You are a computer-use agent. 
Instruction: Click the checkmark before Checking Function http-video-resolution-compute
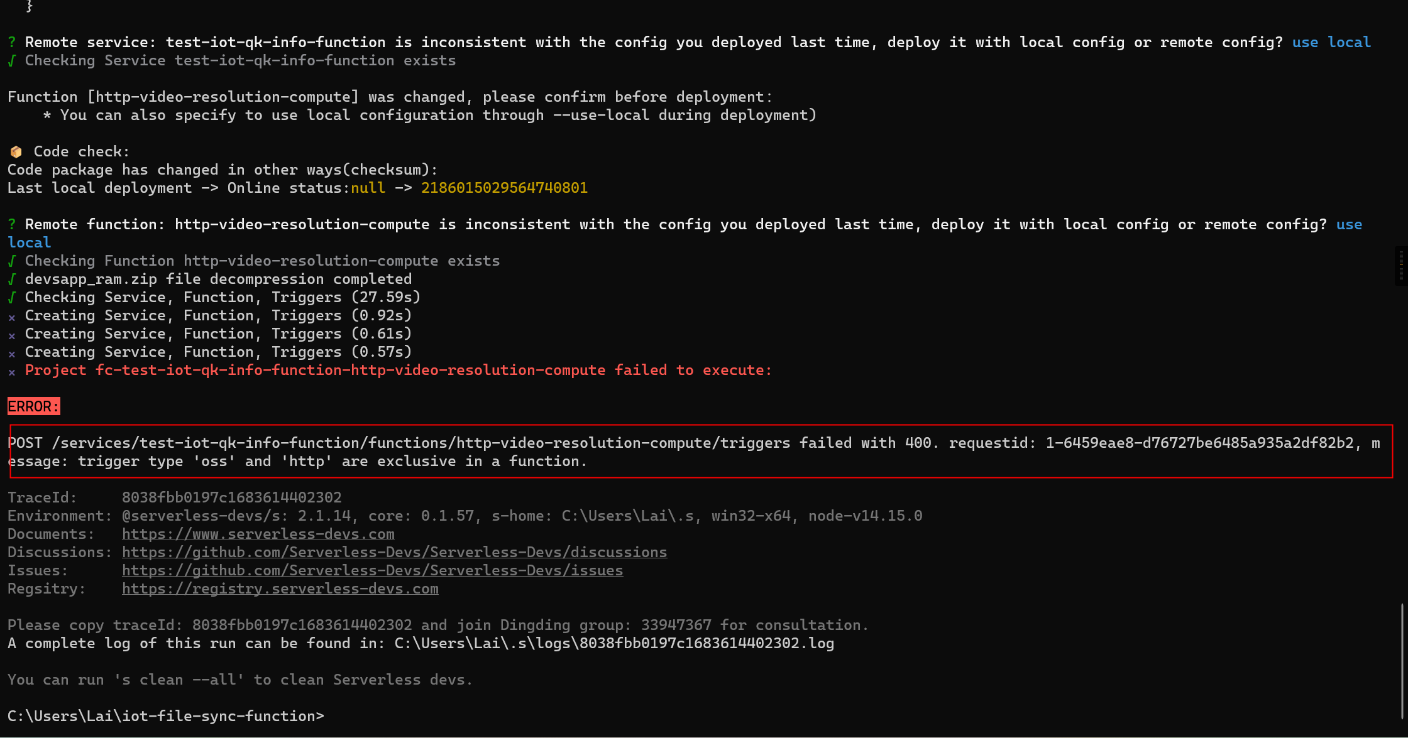coord(11,261)
